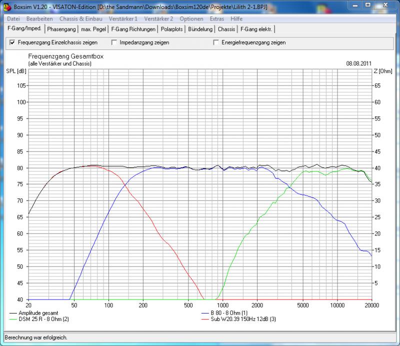Open the Verstärker 1 menu

[x=123, y=19]
